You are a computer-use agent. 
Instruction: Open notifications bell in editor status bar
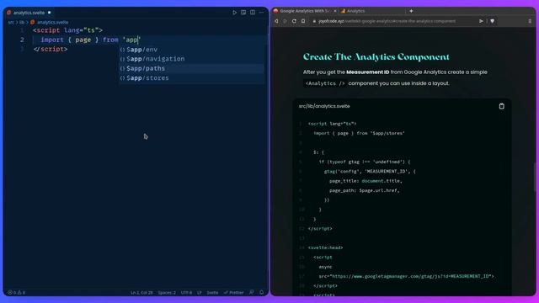262,292
